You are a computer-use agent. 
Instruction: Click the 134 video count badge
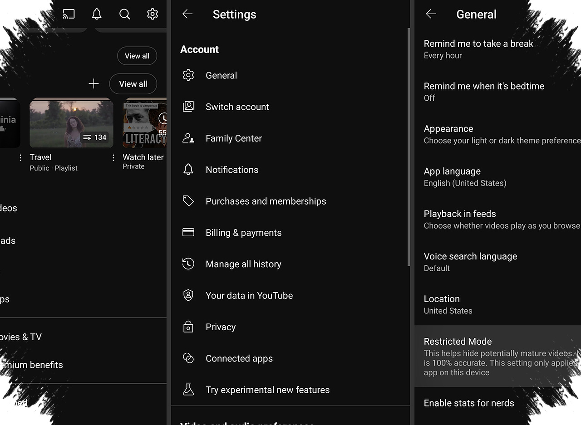[x=94, y=137]
